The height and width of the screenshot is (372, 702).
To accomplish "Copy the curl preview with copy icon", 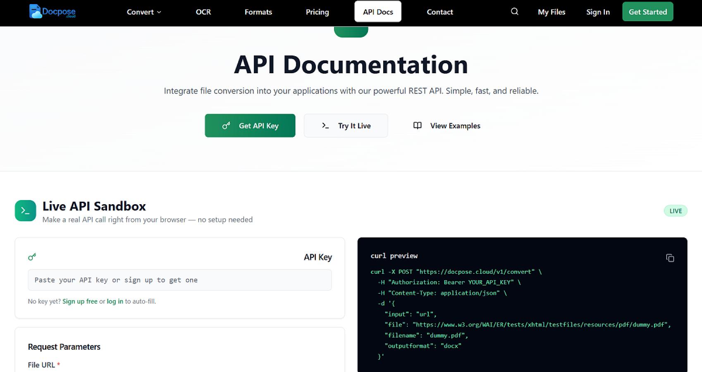I will [670, 258].
